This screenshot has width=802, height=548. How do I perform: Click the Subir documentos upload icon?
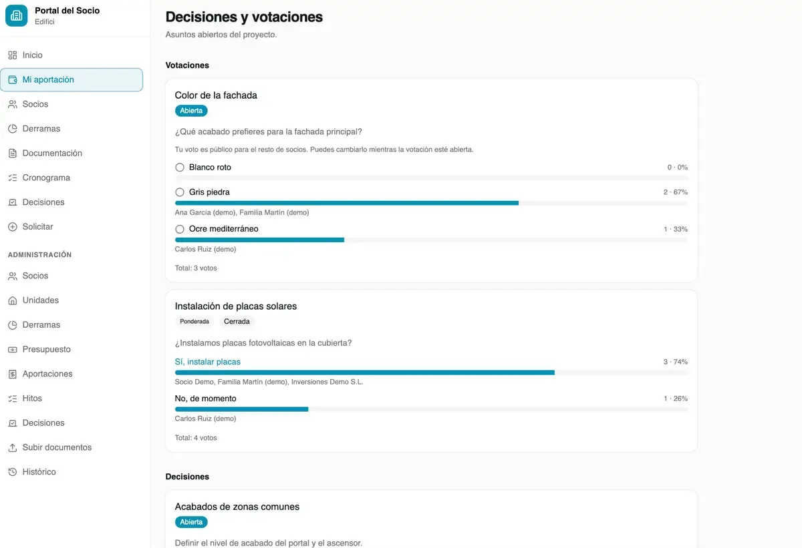[x=12, y=448]
